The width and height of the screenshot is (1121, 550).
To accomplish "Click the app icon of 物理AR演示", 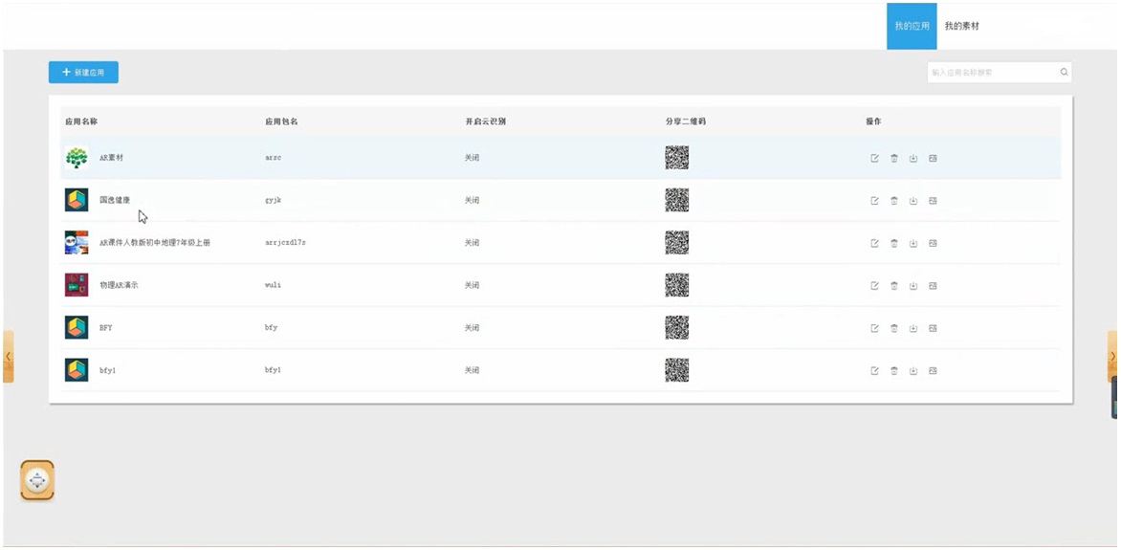I will coord(77,285).
